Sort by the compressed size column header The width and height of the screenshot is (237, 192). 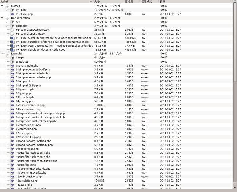click(x=132, y=1)
